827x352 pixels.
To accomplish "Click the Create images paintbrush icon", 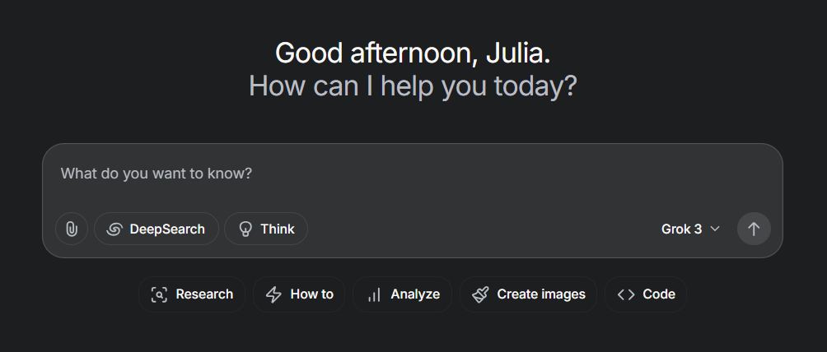I will coord(480,294).
